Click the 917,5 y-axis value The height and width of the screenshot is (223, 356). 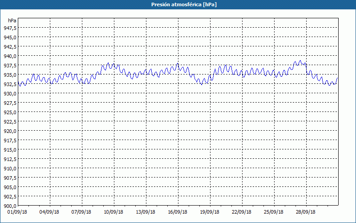[10, 140]
